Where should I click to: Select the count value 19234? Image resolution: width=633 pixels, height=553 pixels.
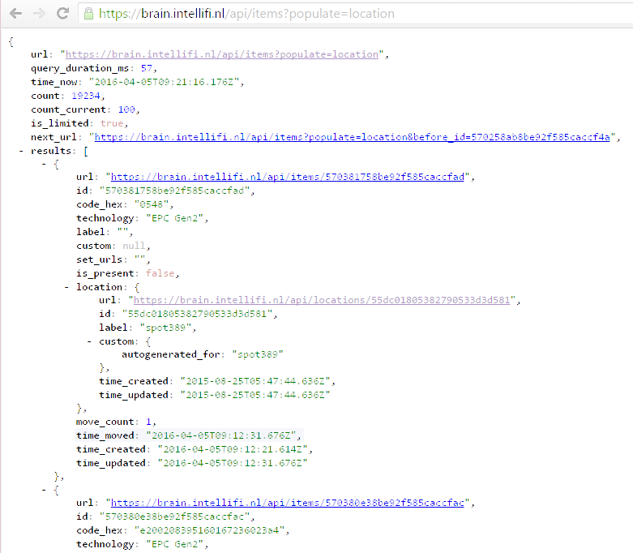pyautogui.click(x=86, y=96)
